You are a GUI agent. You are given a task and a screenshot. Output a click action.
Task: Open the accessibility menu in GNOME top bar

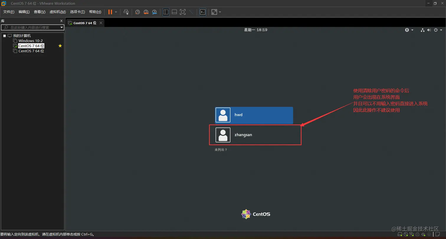(x=409, y=30)
